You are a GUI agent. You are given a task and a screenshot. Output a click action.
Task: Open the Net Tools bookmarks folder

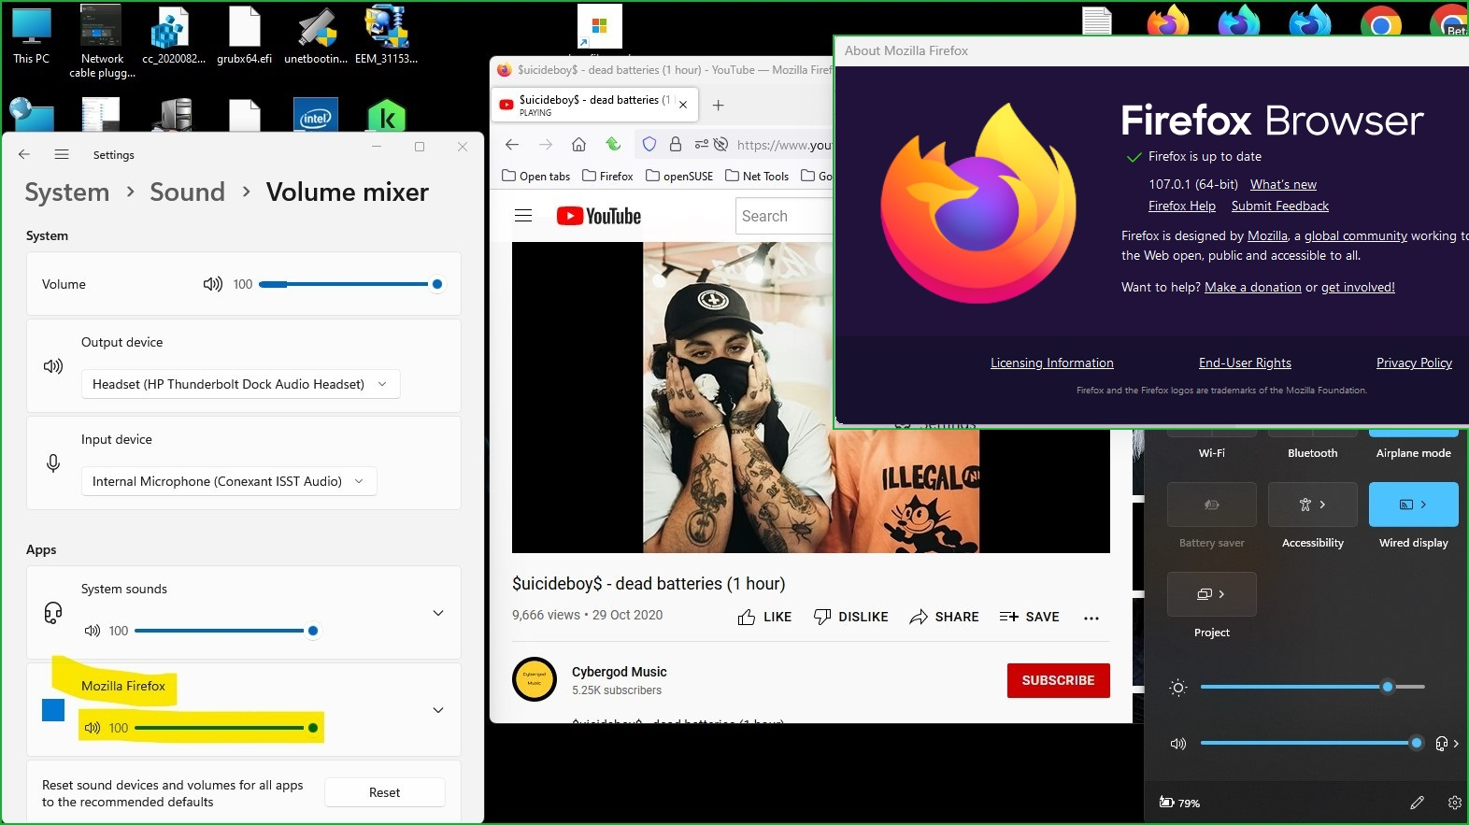pyautogui.click(x=757, y=176)
